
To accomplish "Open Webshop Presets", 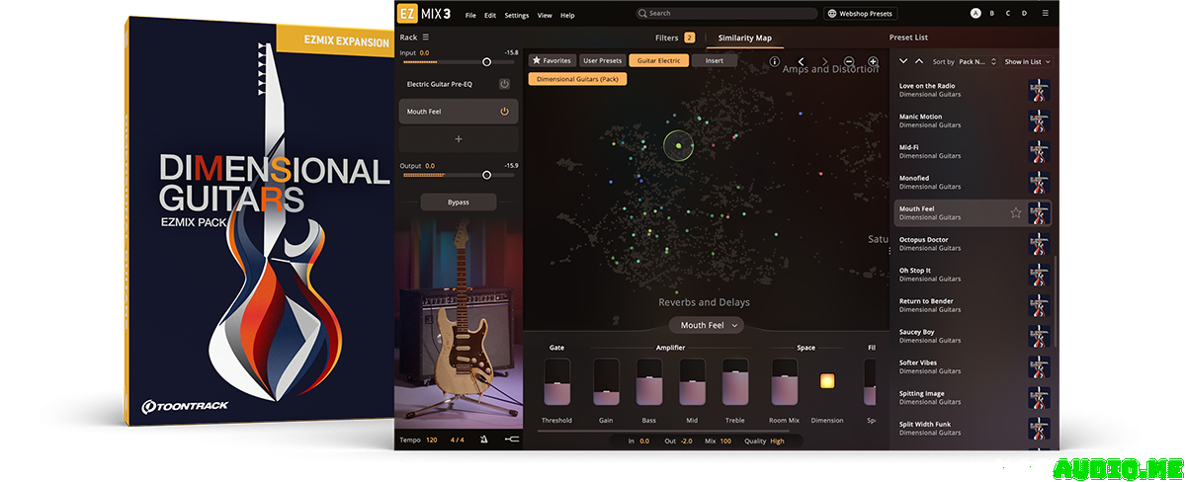I will point(861,14).
